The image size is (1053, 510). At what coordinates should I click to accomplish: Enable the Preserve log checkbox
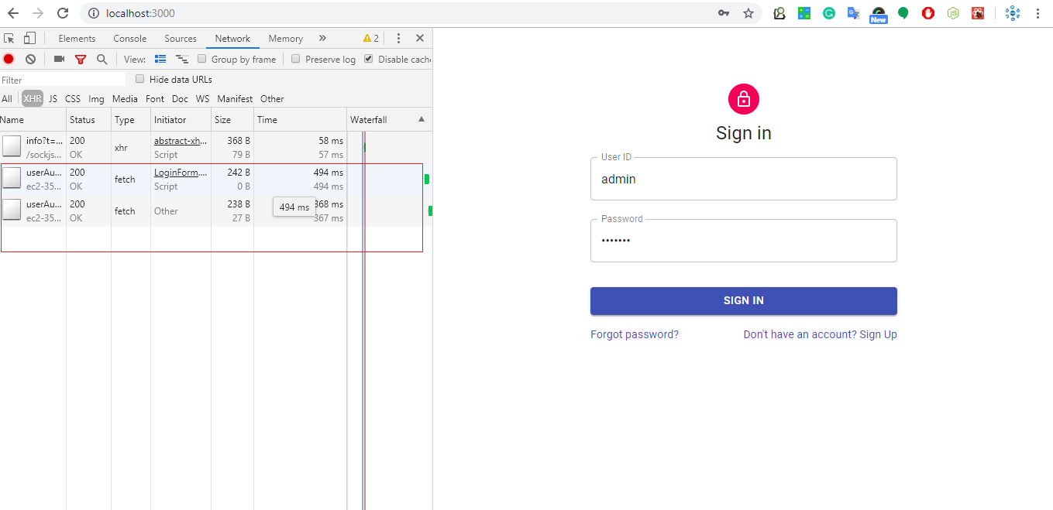pyautogui.click(x=295, y=59)
